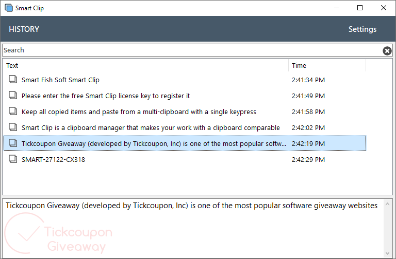This screenshot has width=396, height=259.
Task: Click preview pane scrollbar down arrow
Action: pos(387,253)
